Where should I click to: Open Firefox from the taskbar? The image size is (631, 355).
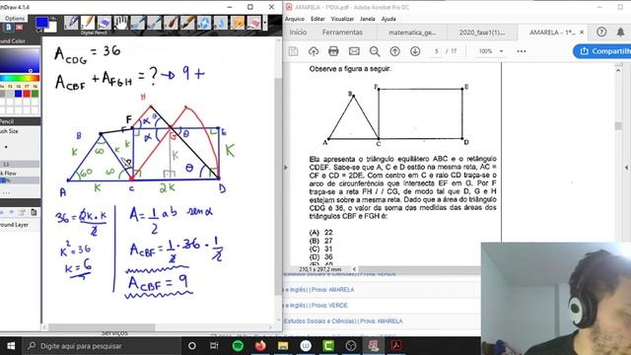coord(260,346)
